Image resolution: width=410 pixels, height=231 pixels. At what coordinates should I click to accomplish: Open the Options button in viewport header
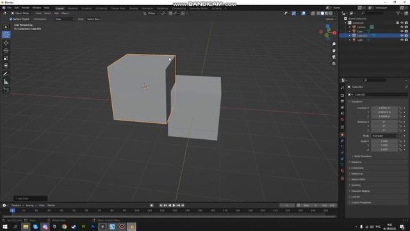pyautogui.click(x=331, y=19)
